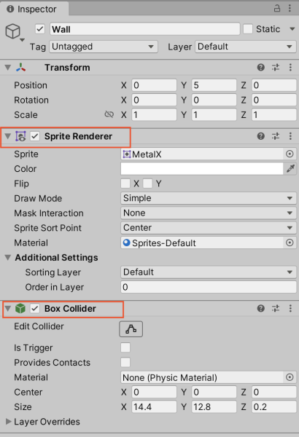Image resolution: width=299 pixels, height=437 pixels.
Task: Open the Tag Untagged dropdown
Action: (x=104, y=47)
